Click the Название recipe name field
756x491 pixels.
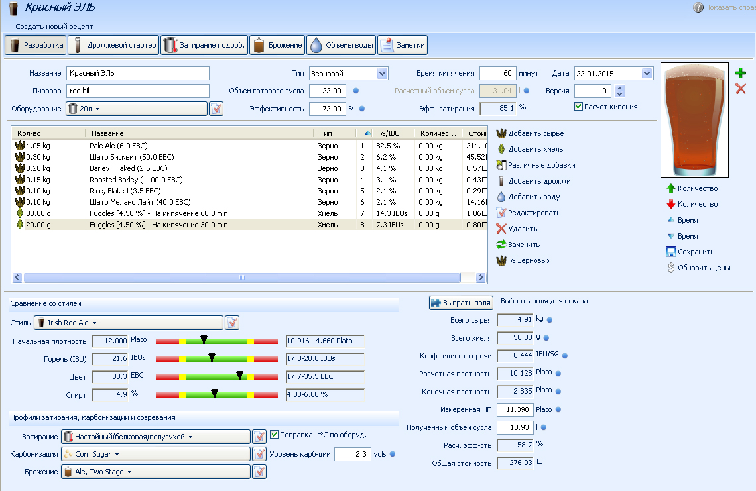pyautogui.click(x=137, y=73)
